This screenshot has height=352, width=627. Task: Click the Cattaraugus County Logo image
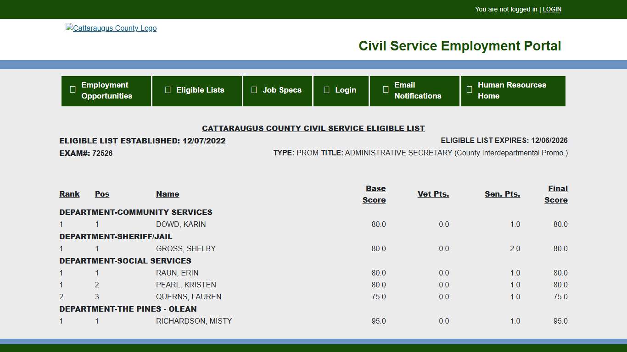[111, 28]
